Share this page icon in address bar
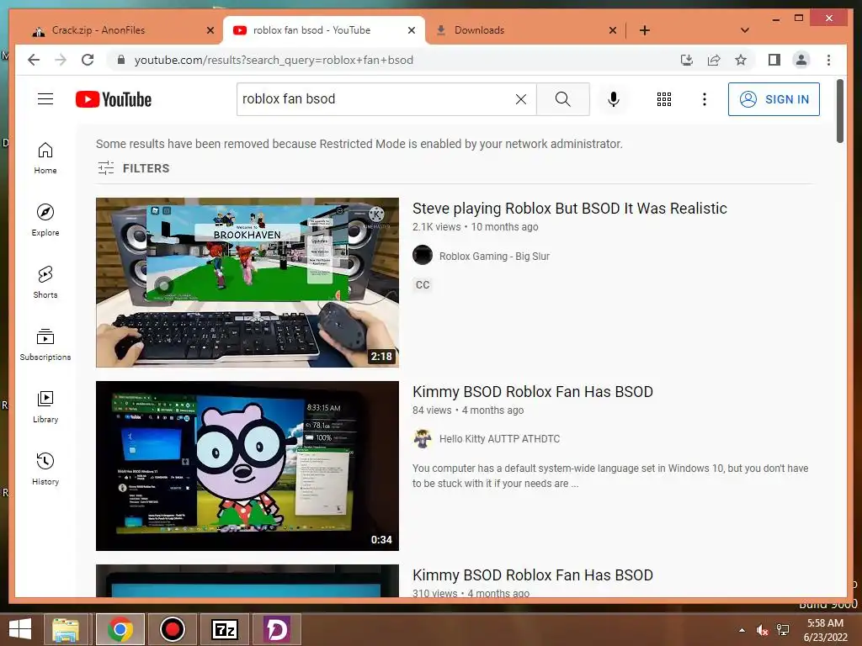The height and width of the screenshot is (646, 862). point(714,60)
